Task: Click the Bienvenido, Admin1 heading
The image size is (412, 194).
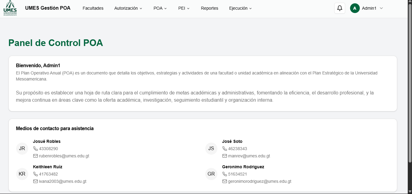Action: point(38,65)
